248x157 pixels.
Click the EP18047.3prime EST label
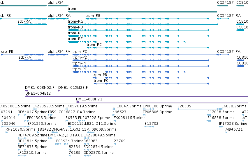click(x=127, y=106)
